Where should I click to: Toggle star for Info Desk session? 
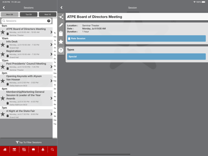[3, 45]
